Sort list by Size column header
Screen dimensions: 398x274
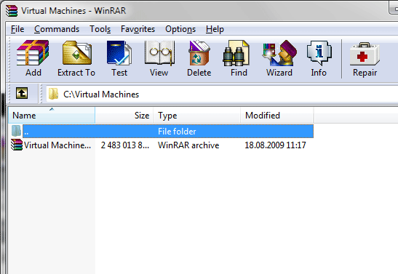coord(124,116)
